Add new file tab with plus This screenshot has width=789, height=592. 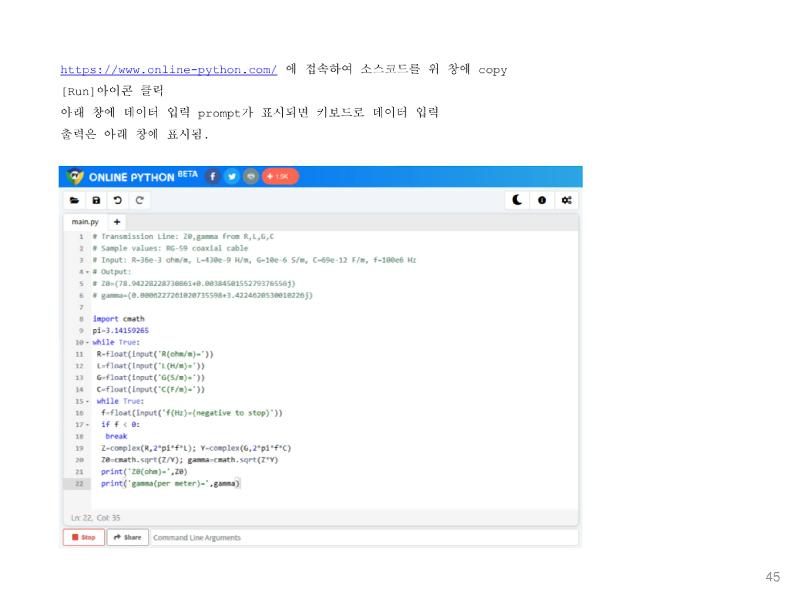click(117, 222)
